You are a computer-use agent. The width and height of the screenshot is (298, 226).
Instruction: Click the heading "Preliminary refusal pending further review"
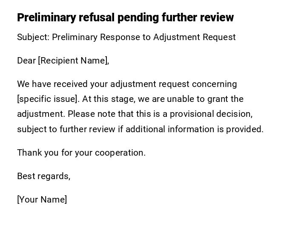pyautogui.click(x=125, y=17)
